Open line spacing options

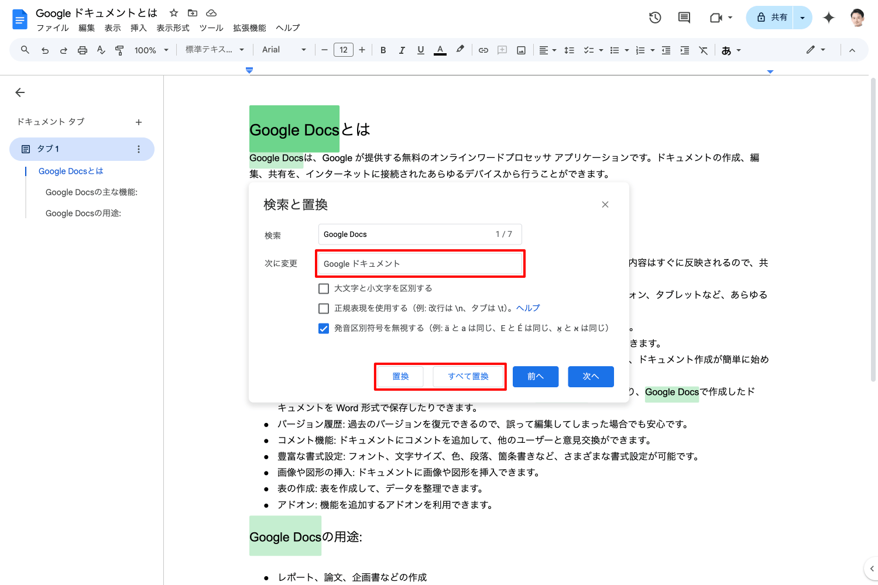click(x=569, y=50)
